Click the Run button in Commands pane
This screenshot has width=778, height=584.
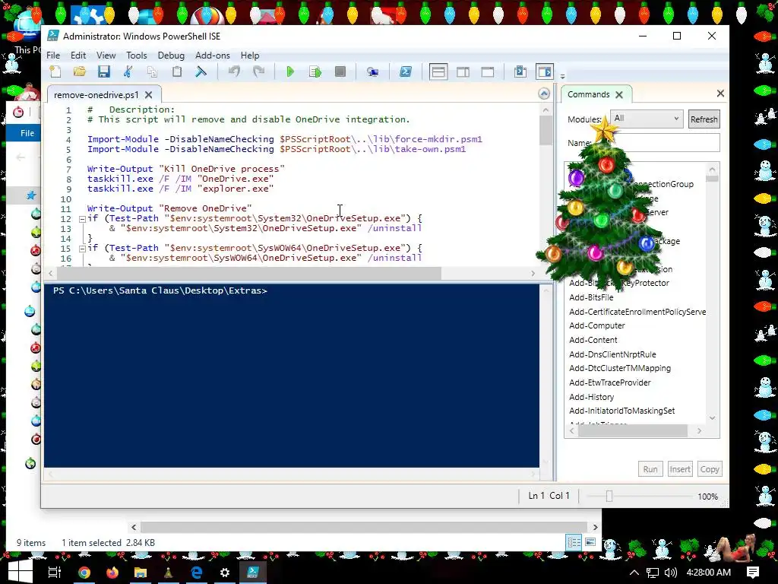[x=650, y=468]
